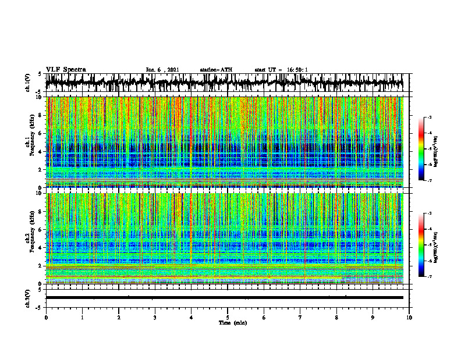
Task: Click time axis tick label '3'
Action: pos(155,318)
